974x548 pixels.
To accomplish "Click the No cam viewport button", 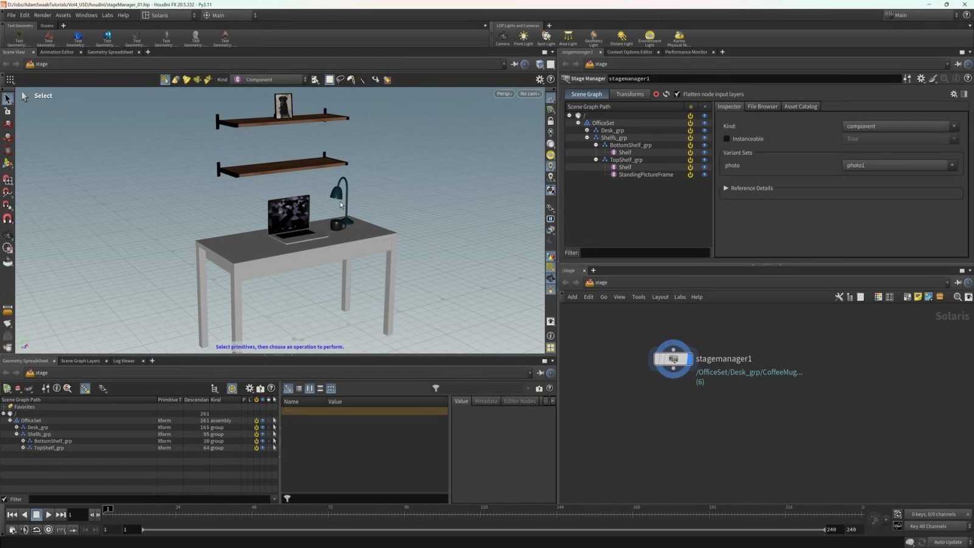I will tap(529, 94).
